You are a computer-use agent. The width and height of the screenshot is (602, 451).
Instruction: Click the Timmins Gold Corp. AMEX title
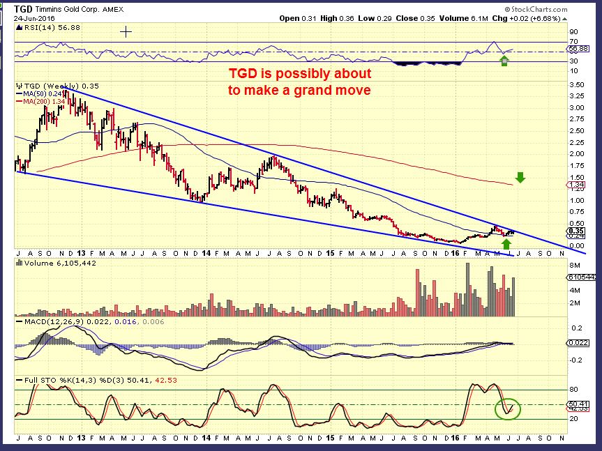tap(80, 10)
